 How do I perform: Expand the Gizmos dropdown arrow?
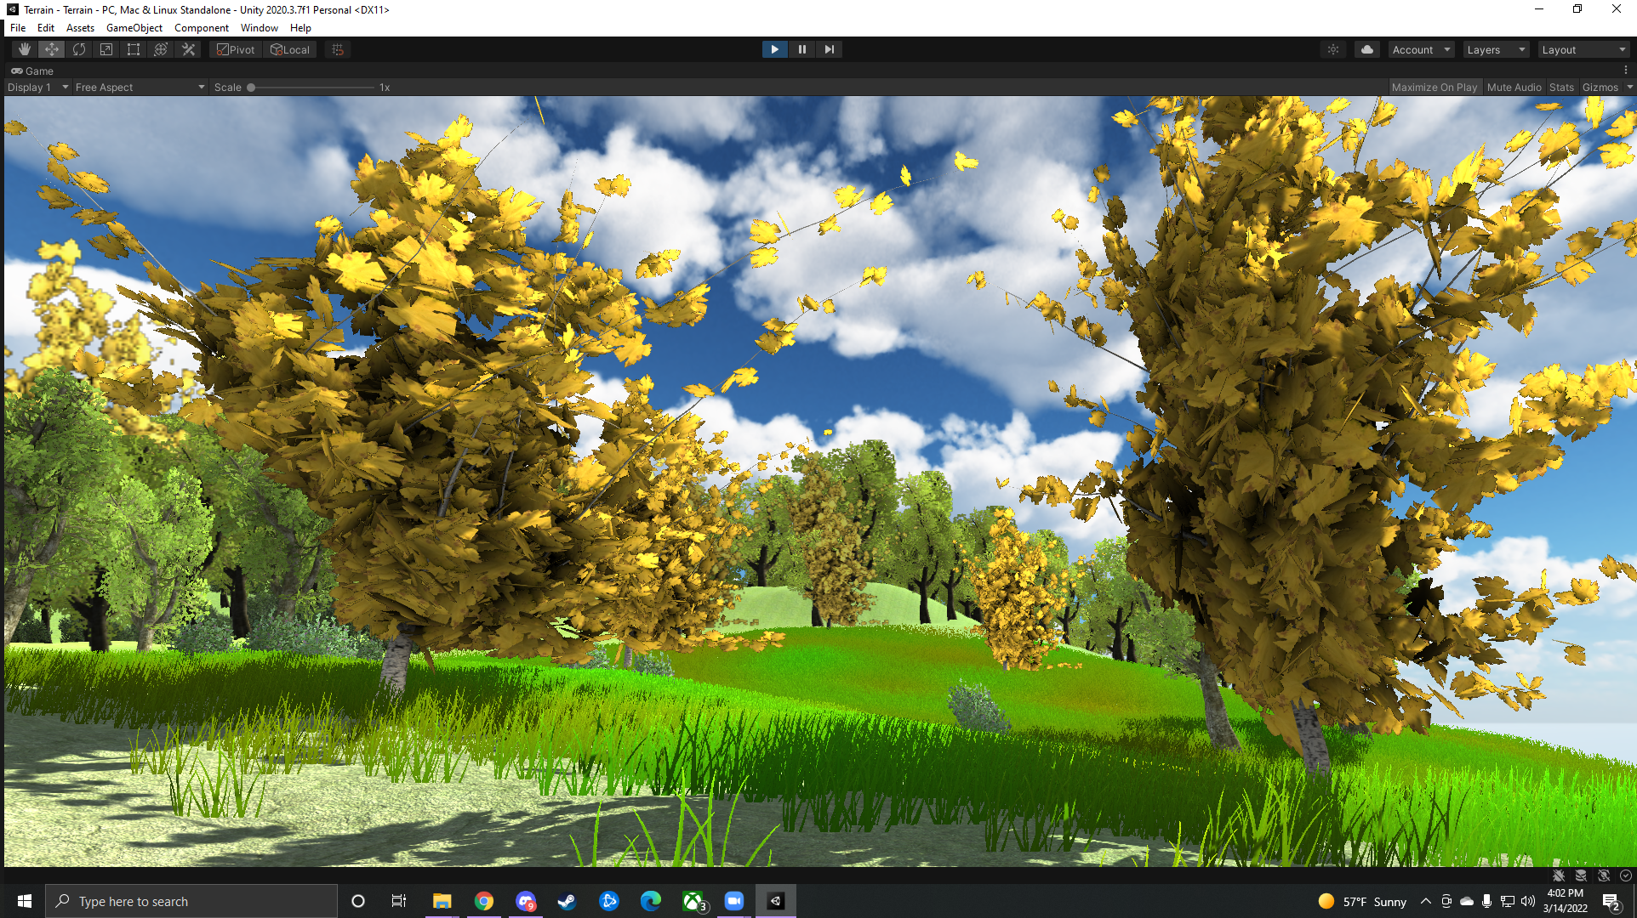click(x=1629, y=87)
